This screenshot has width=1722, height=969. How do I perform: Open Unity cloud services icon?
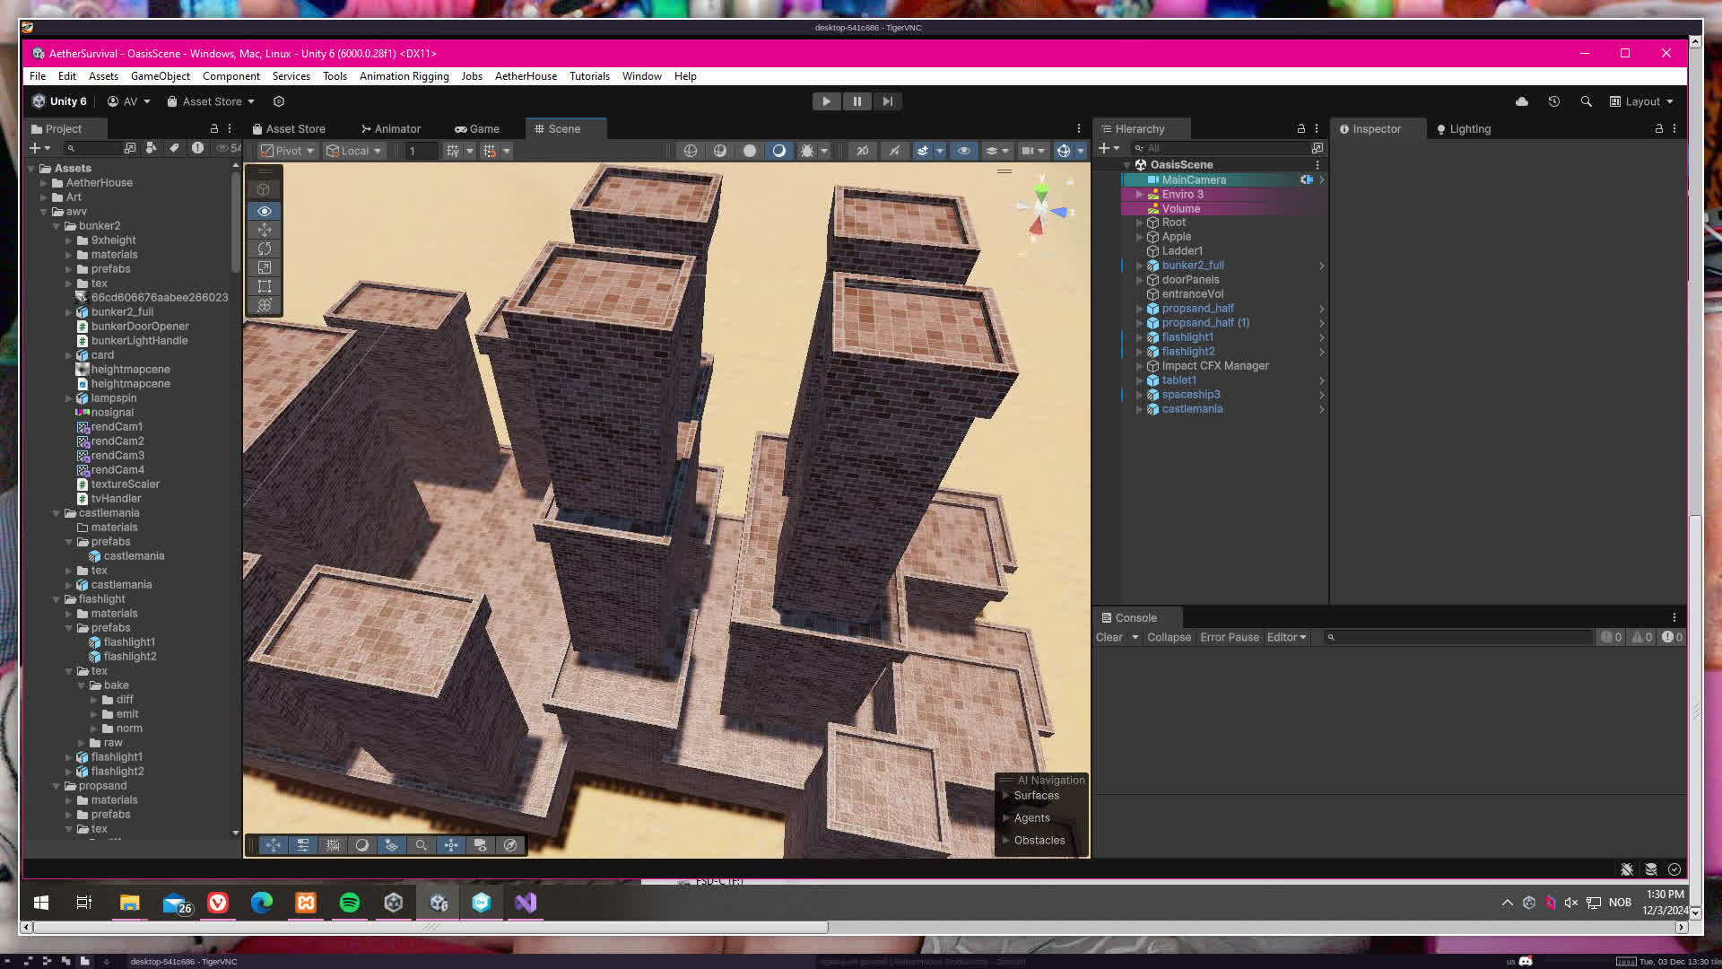coord(1522,101)
